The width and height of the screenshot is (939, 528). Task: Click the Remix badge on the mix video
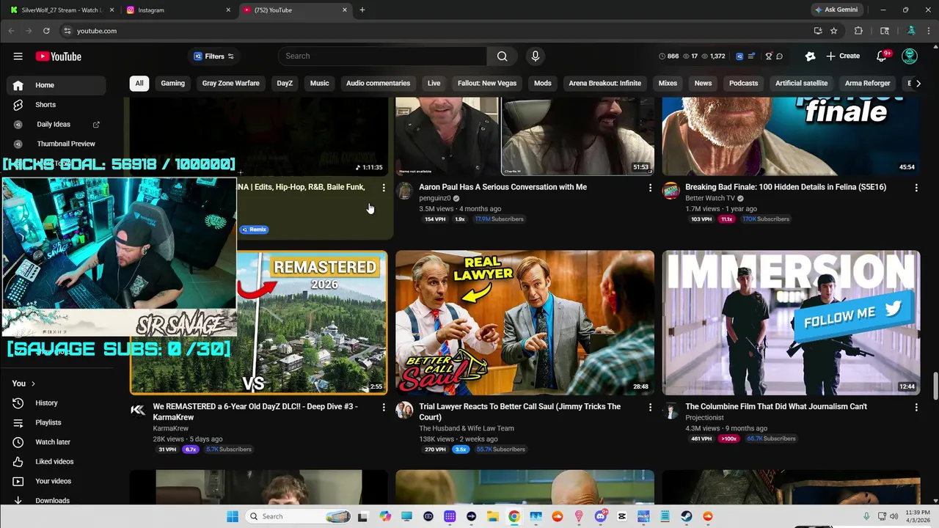255,230
